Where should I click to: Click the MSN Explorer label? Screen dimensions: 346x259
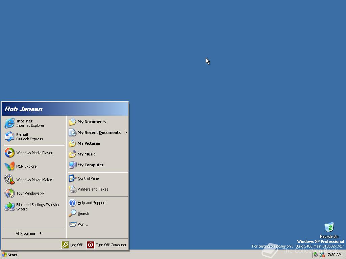[x=27, y=166]
